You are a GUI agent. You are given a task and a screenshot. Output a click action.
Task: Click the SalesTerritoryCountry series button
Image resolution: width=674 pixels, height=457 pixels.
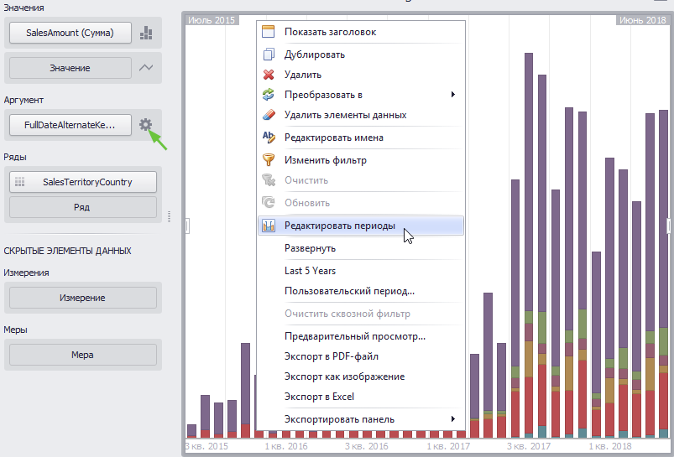pyautogui.click(x=83, y=182)
